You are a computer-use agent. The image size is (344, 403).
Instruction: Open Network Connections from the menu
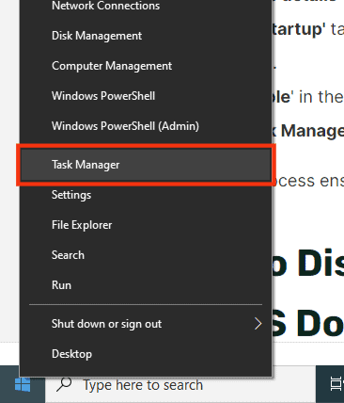click(x=146, y=6)
